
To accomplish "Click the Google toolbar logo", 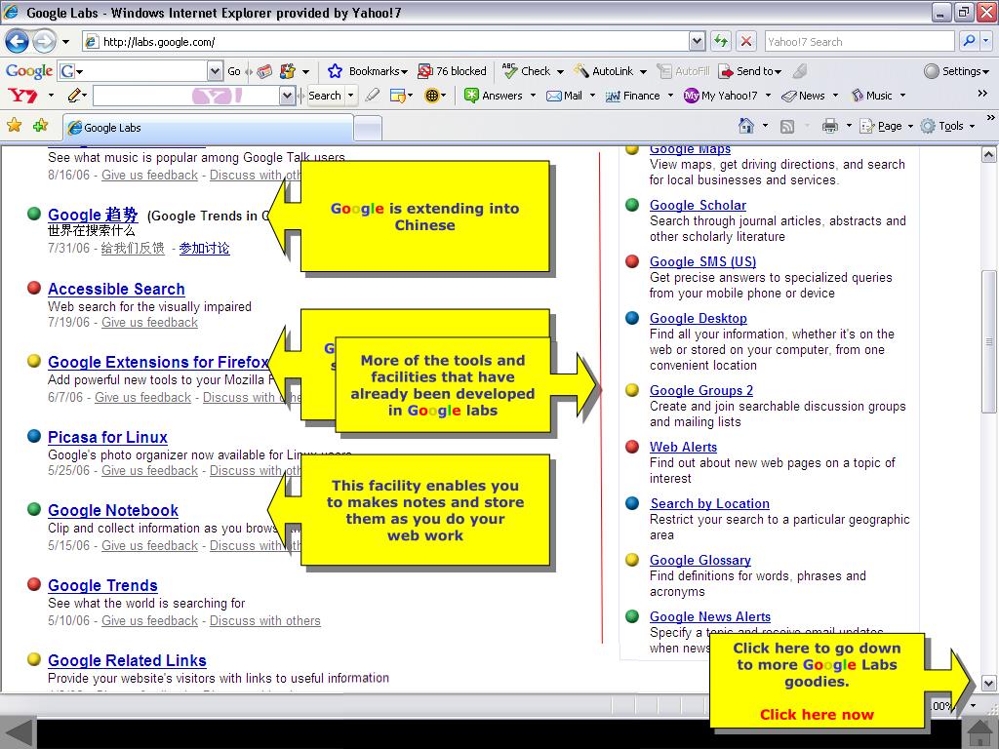I will 29,70.
